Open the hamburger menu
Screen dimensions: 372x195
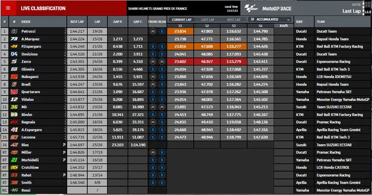coord(8,8)
